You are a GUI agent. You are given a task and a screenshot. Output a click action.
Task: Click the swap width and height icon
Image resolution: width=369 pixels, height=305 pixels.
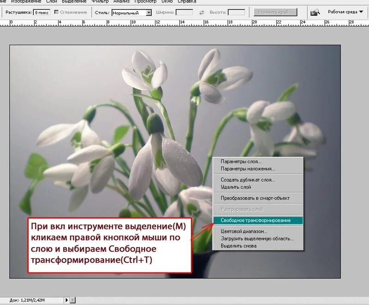tap(202, 12)
